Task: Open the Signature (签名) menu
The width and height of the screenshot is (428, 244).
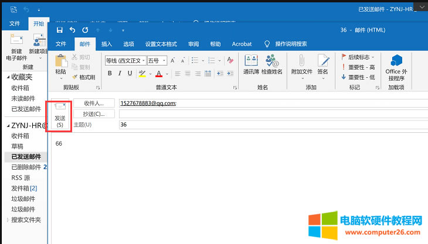Action: coord(322,66)
